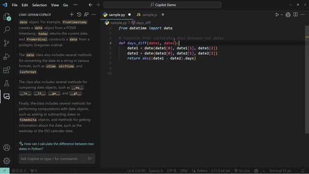The height and width of the screenshot is (174, 309).
Task: Open the Extensions view
Action: coord(7,70)
